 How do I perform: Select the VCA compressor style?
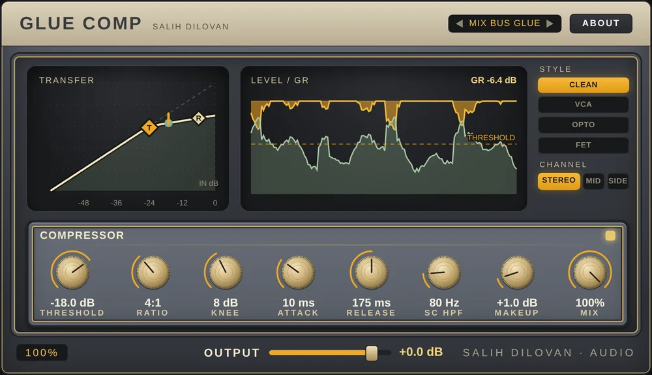(583, 104)
